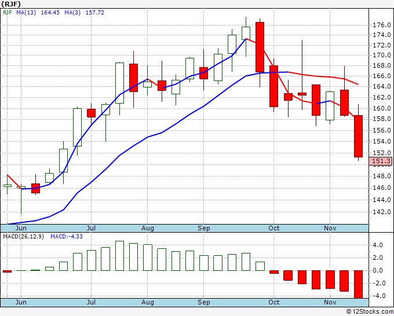The width and height of the screenshot is (394, 316).
Task: Select the 164.45 moving average value
Action: click(50, 12)
